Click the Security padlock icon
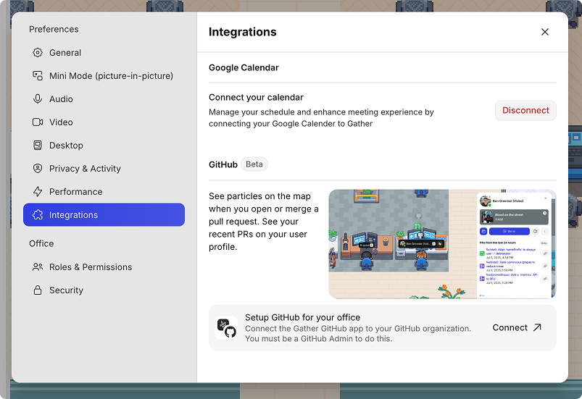 pos(38,290)
